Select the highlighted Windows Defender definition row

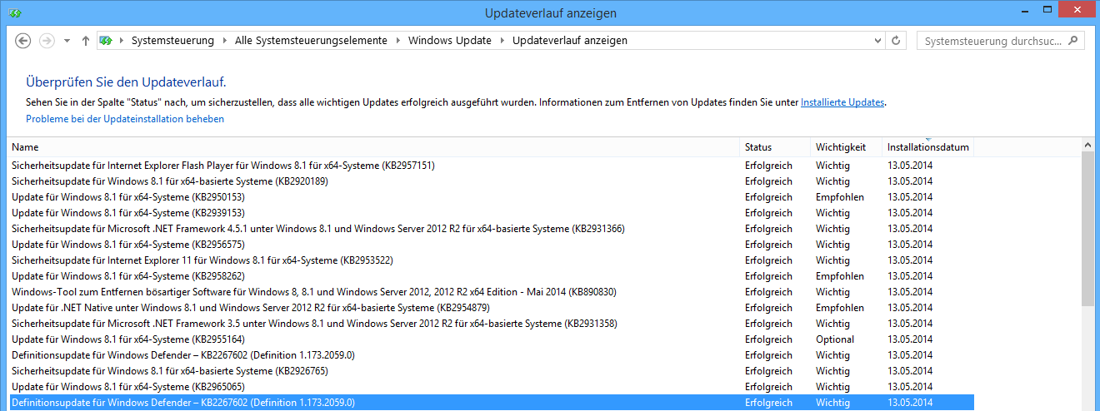491,403
